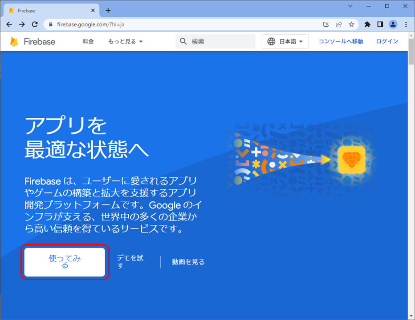
Task: Click the Firebase flame logo
Action: (14, 41)
